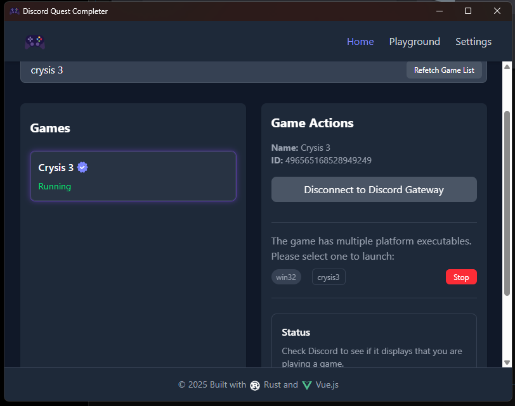Open the Home page
515x406 pixels.
coord(360,42)
